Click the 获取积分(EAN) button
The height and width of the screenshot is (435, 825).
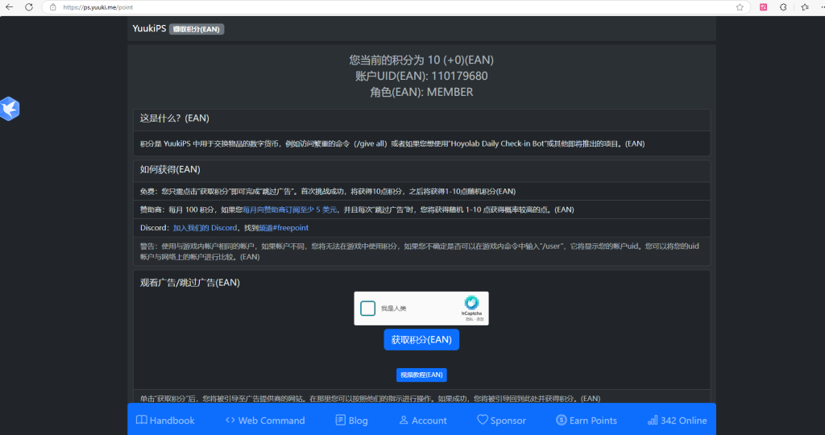point(421,340)
